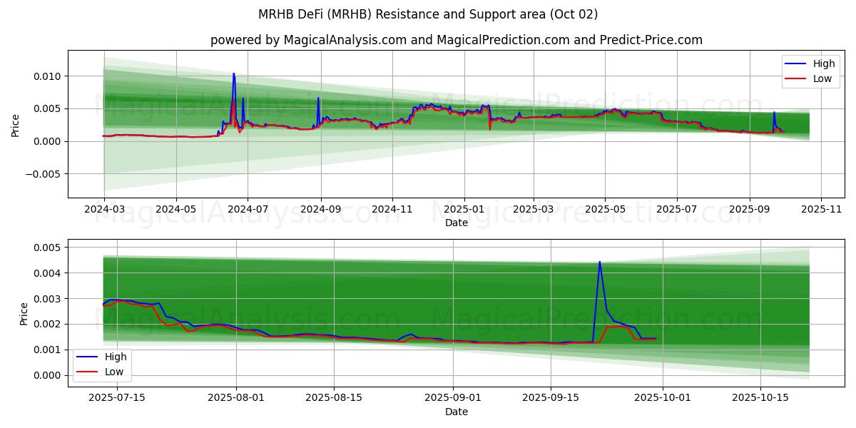Click the 2025-10-15 tick on bottom chart axis
Viewport: 856px width, 428px height.
click(x=762, y=396)
